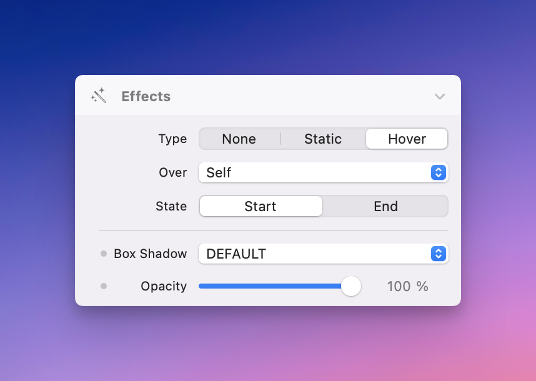Click the blue arrows on Box Shadow dropdown
Screen dimensions: 536x381
click(x=439, y=254)
